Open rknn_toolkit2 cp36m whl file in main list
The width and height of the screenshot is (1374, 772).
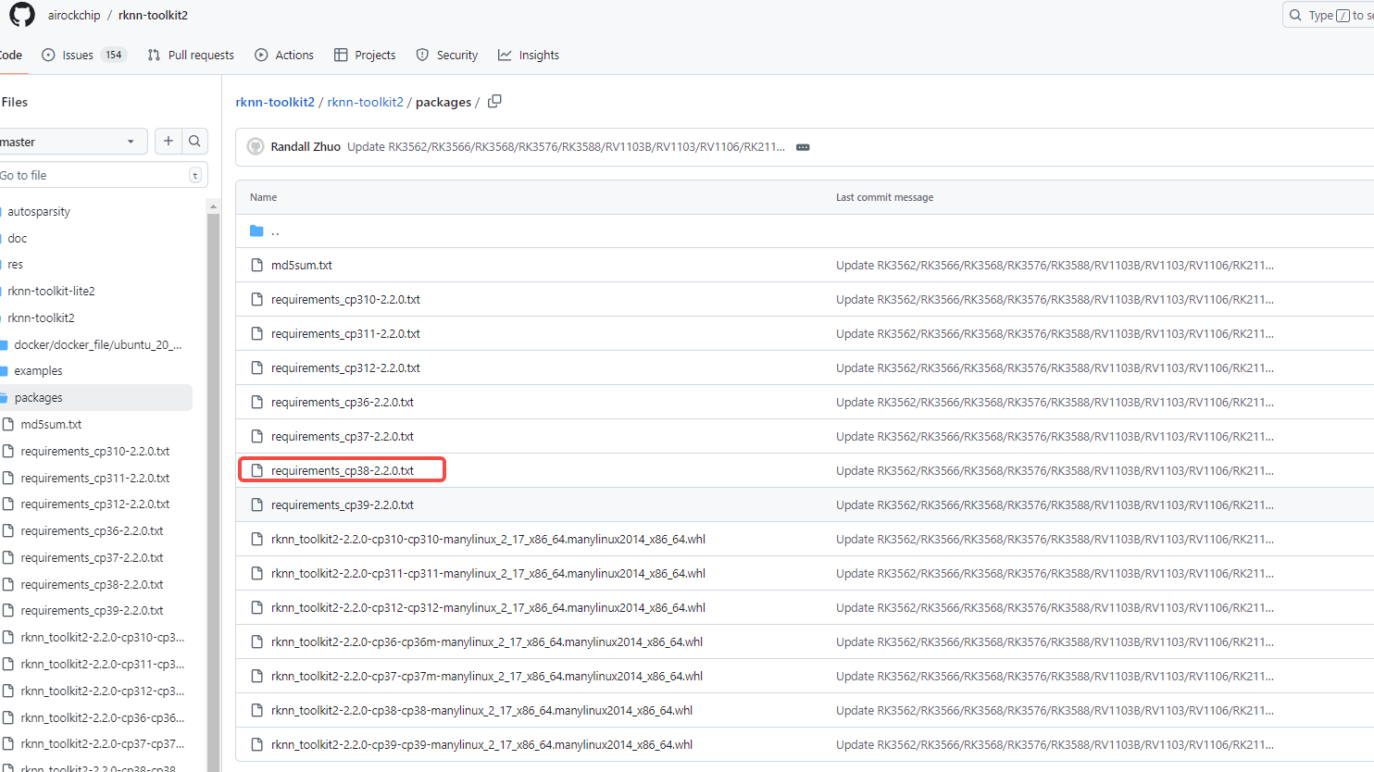[x=487, y=641]
